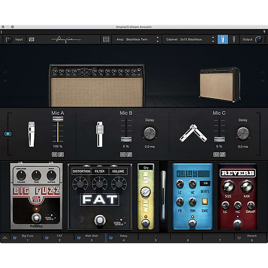The image size is (268, 268).
Task: Mute Mic B with the M button
Action: pyautogui.click(x=123, y=154)
